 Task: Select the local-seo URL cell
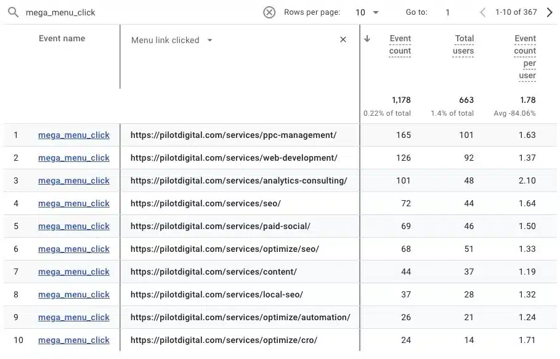(217, 295)
